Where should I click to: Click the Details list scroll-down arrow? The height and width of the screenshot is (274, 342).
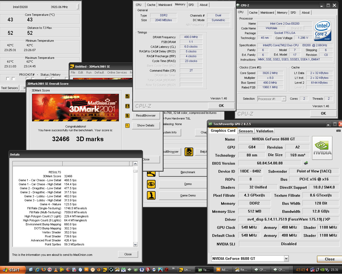135,244
